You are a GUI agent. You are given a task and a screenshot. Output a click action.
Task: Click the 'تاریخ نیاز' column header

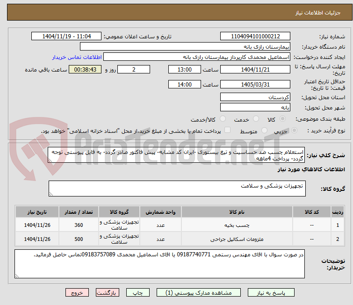point(37,212)
